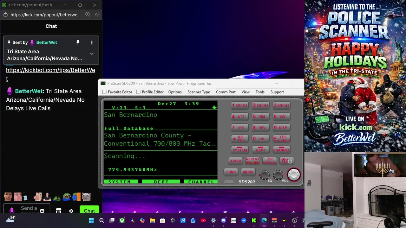406x228 pixels.
Task: Click the 8 REV key
Action: (261, 128)
